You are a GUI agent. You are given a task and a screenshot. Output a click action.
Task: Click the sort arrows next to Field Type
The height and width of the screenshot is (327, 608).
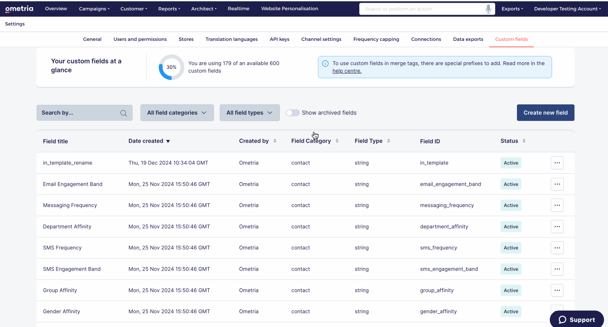(389, 141)
